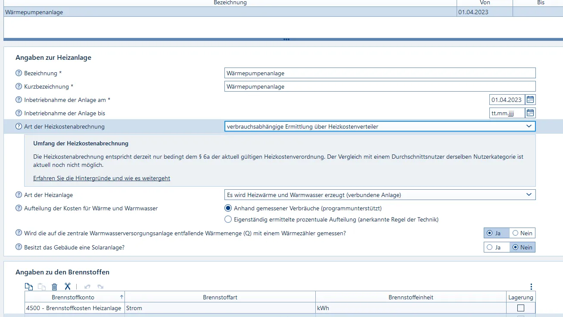The height and width of the screenshot is (317, 563).
Task: Open calendar picker for Inbetriebnahme der Anlage bis
Action: (x=530, y=113)
